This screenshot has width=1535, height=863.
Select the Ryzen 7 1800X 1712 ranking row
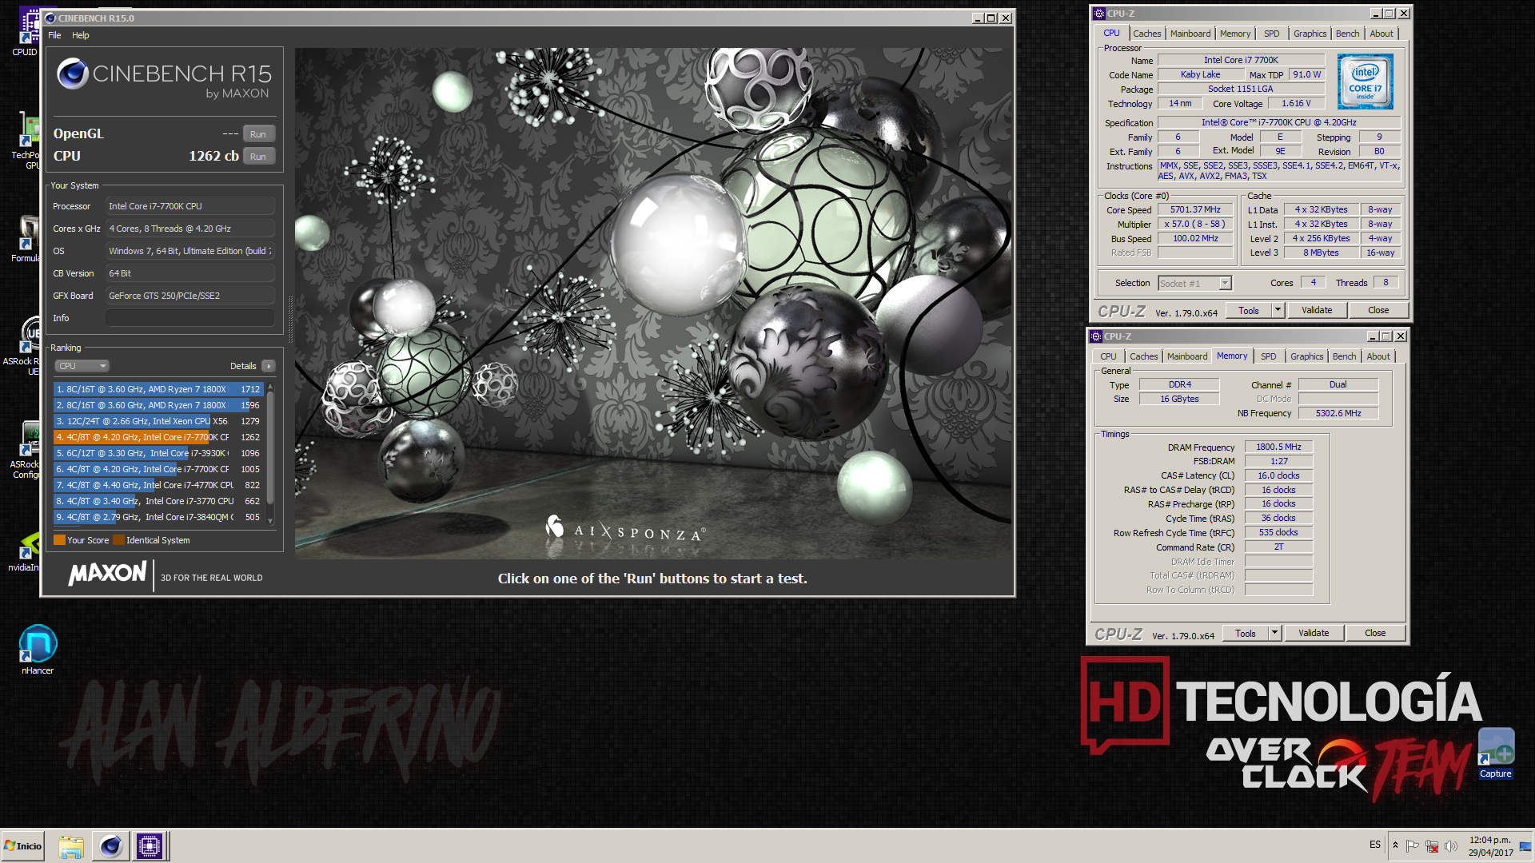[x=158, y=389]
